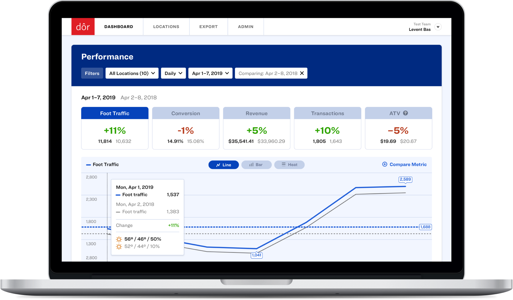This screenshot has width=513, height=300.
Task: Click the Foot Traffic legend line marker
Action: (88, 165)
